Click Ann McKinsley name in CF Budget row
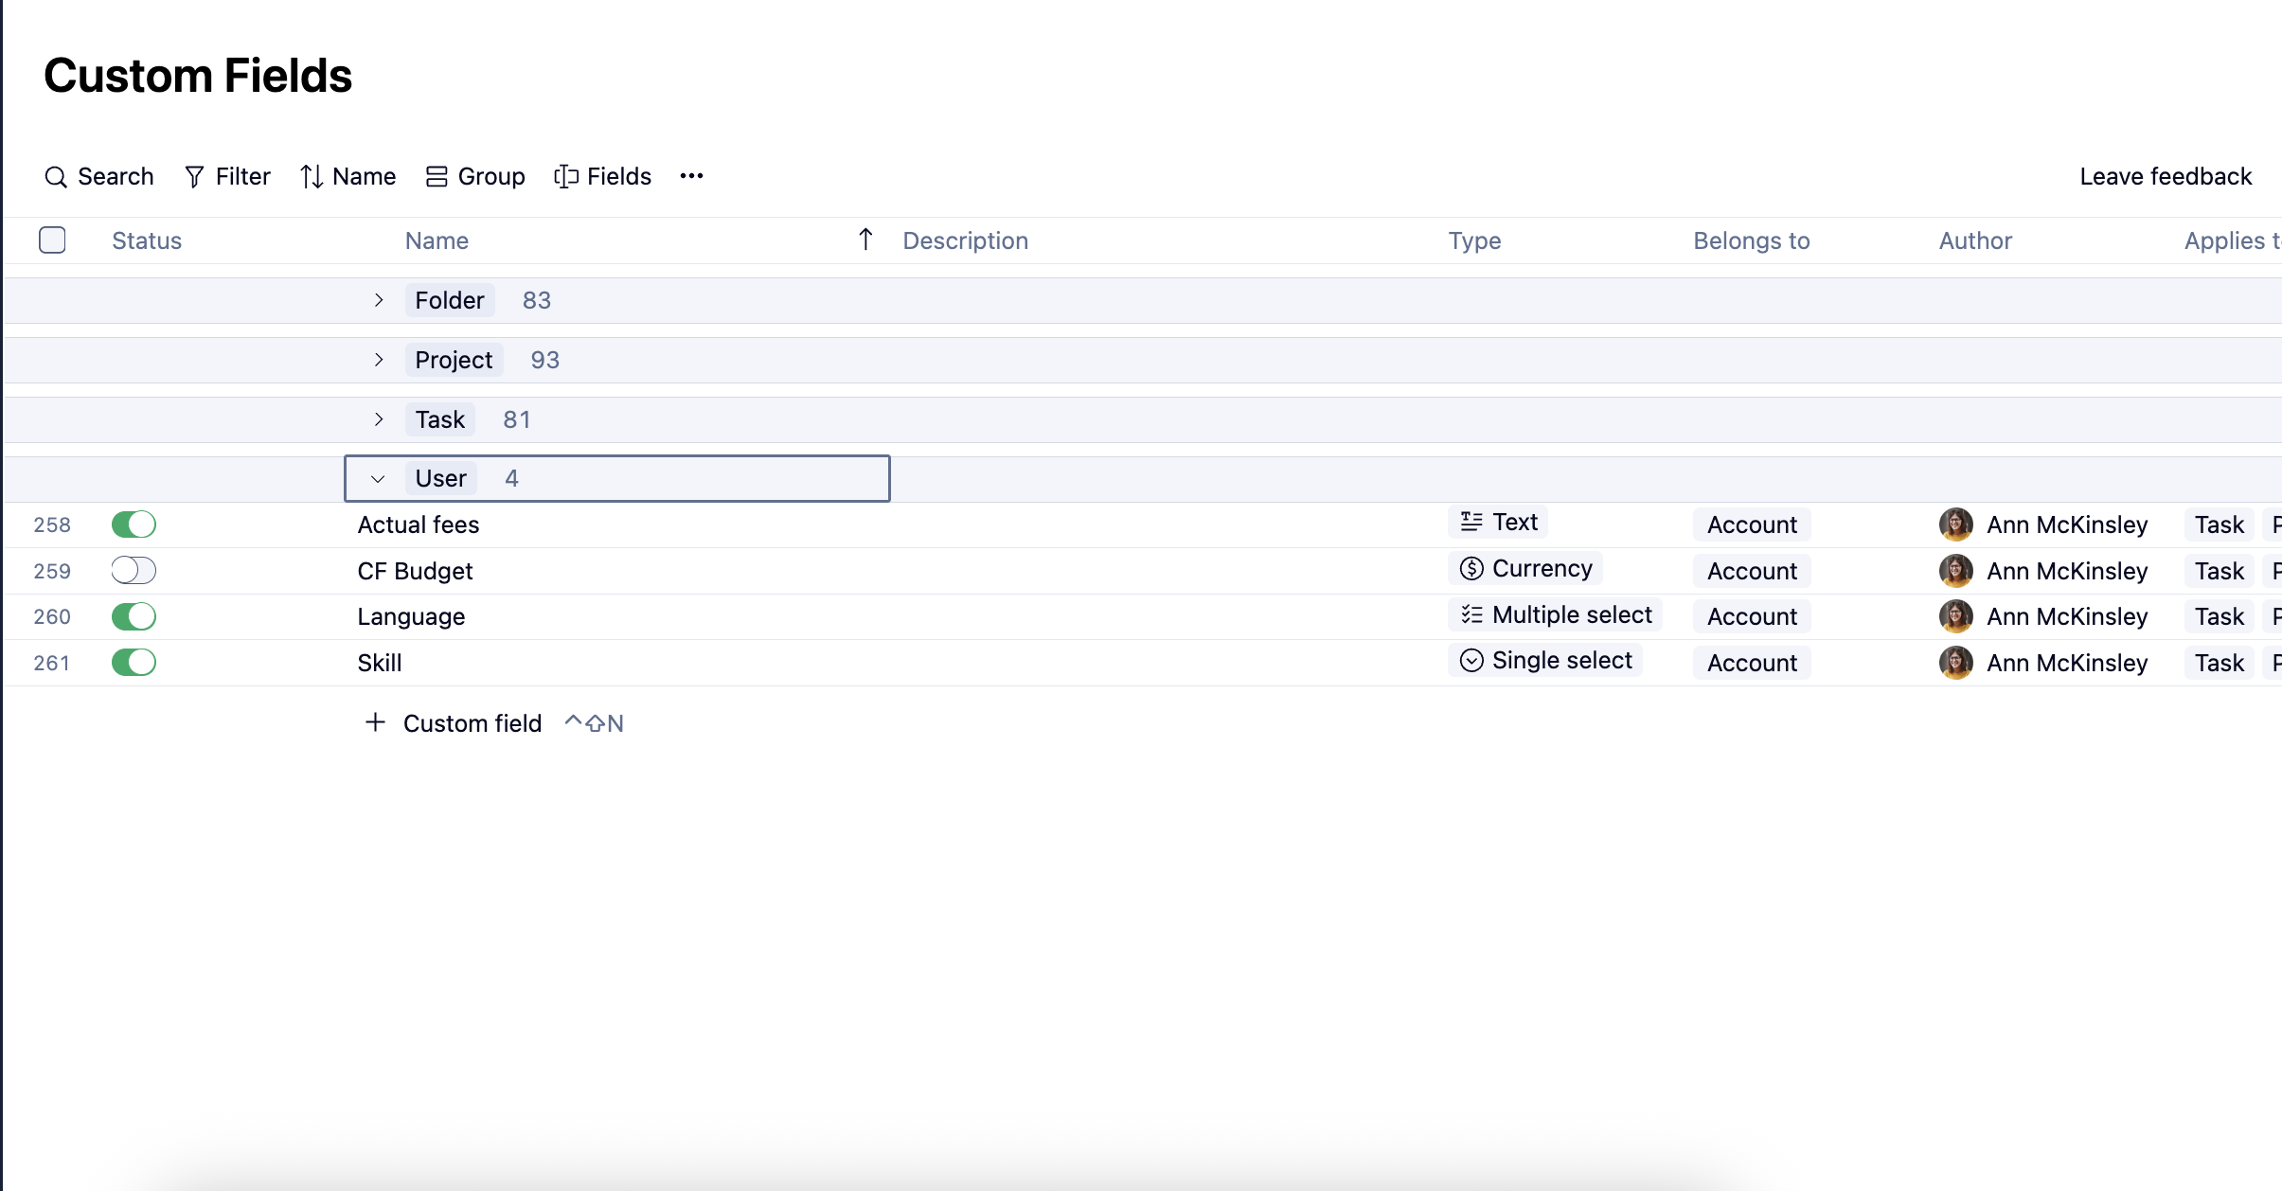The image size is (2282, 1191). [2067, 571]
